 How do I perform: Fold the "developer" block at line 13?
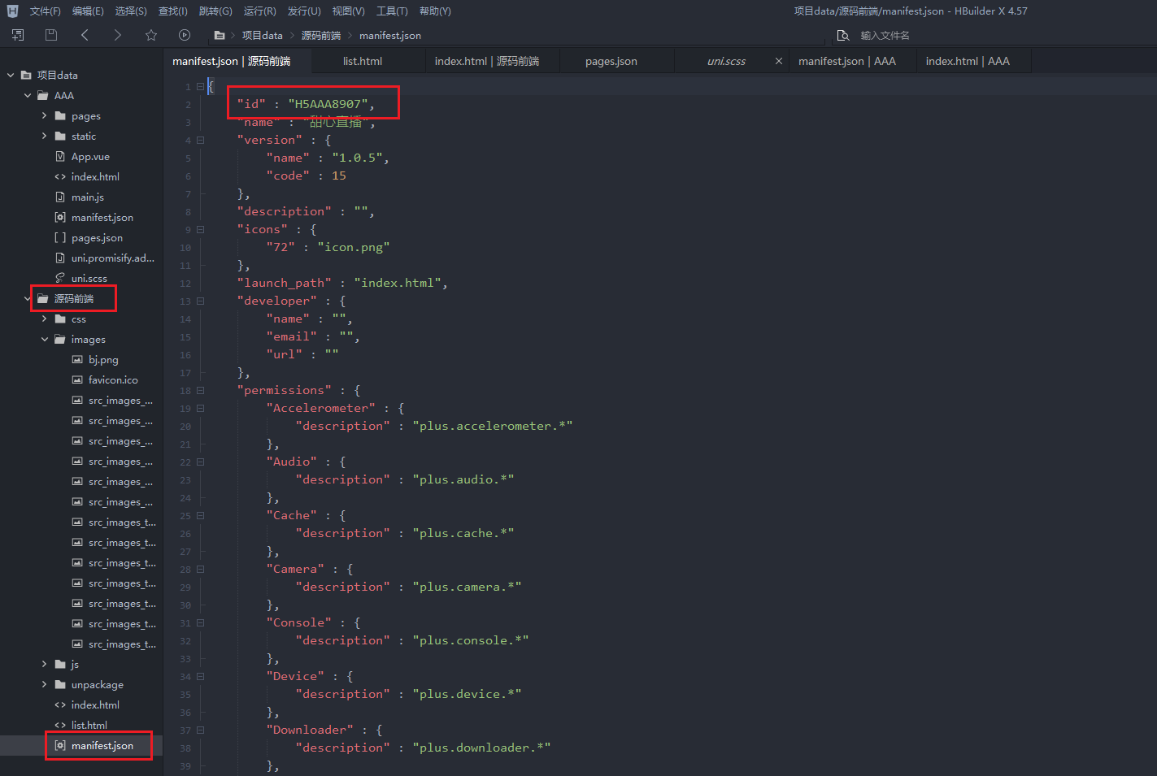coord(201,301)
